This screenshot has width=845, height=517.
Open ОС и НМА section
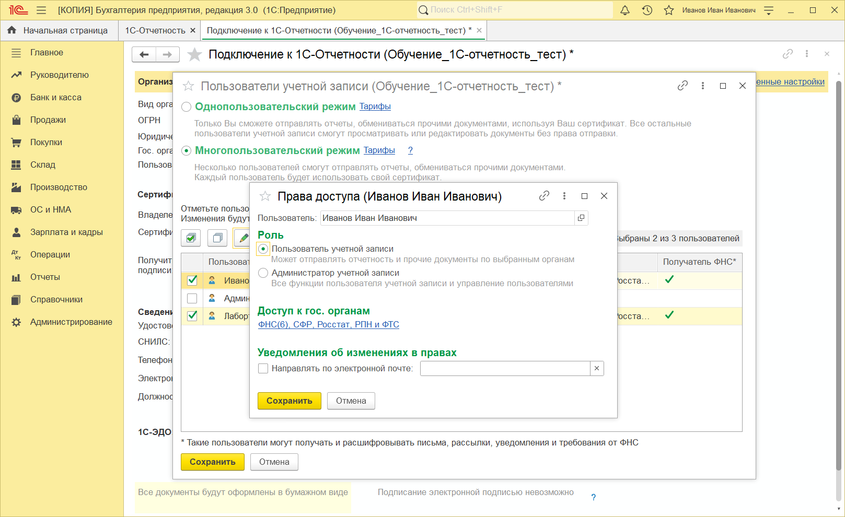click(51, 209)
